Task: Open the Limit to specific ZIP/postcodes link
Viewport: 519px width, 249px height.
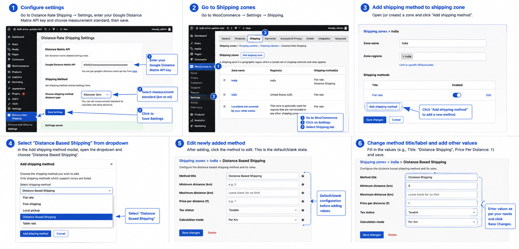Action: pos(416,65)
